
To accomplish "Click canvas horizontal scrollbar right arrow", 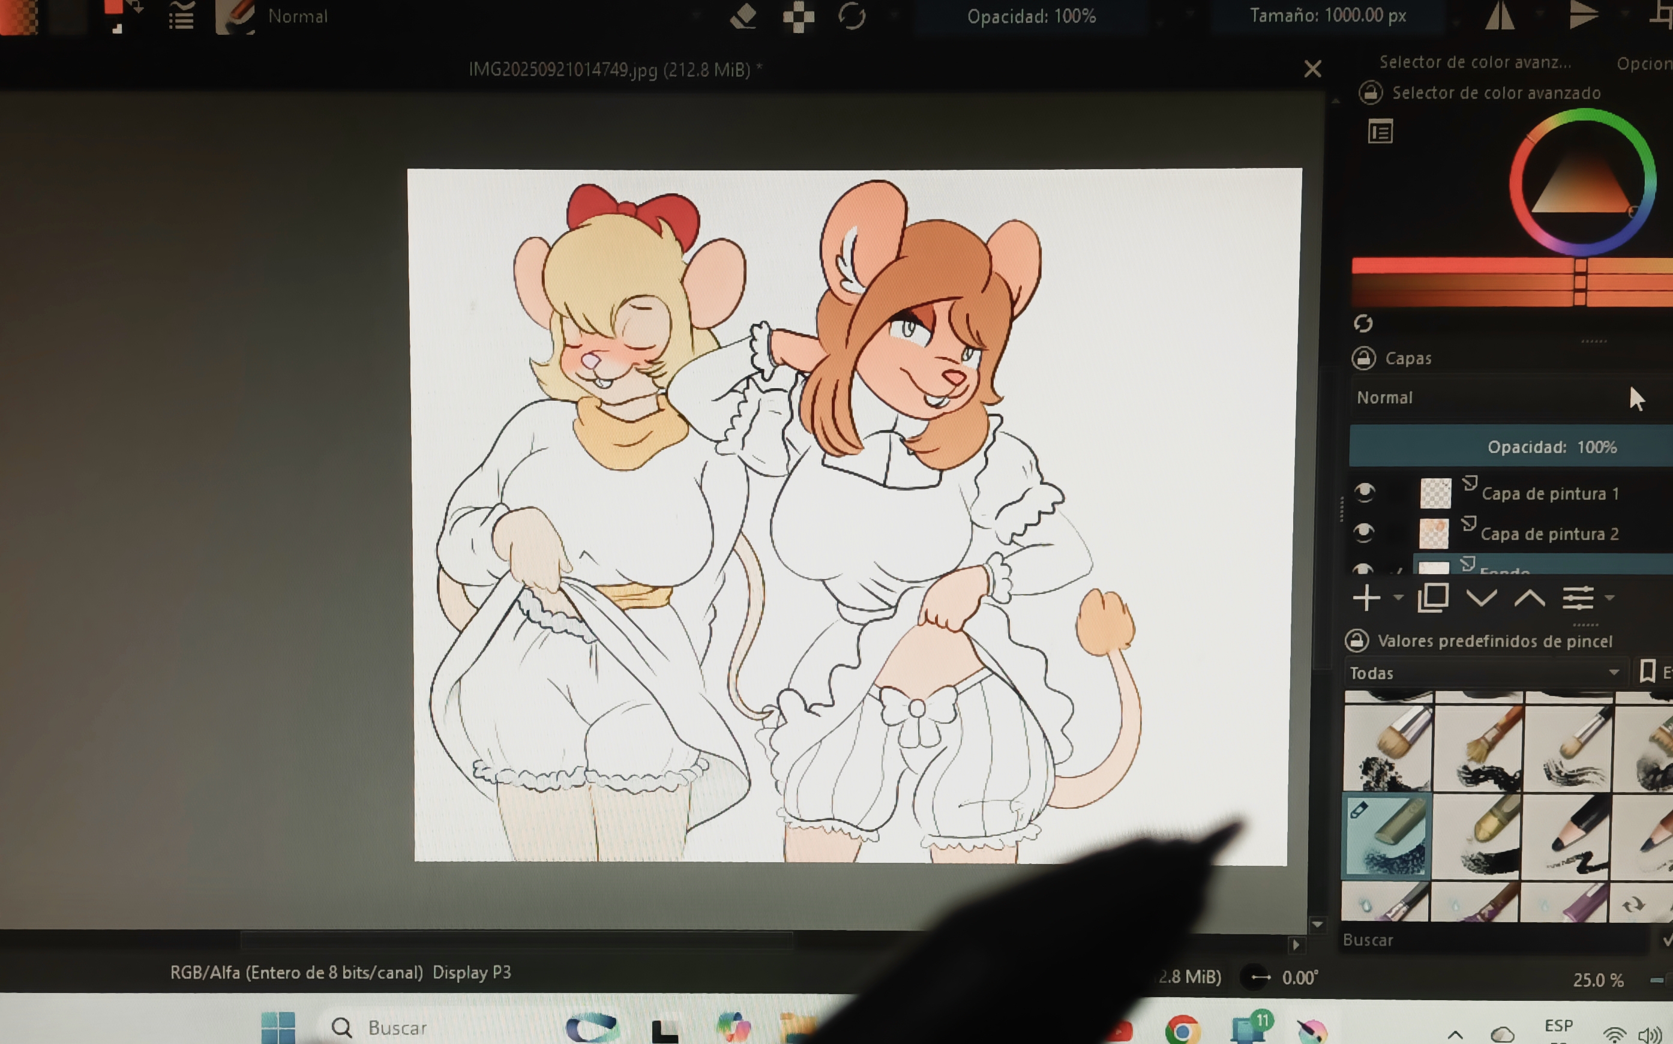I will coord(1296,945).
